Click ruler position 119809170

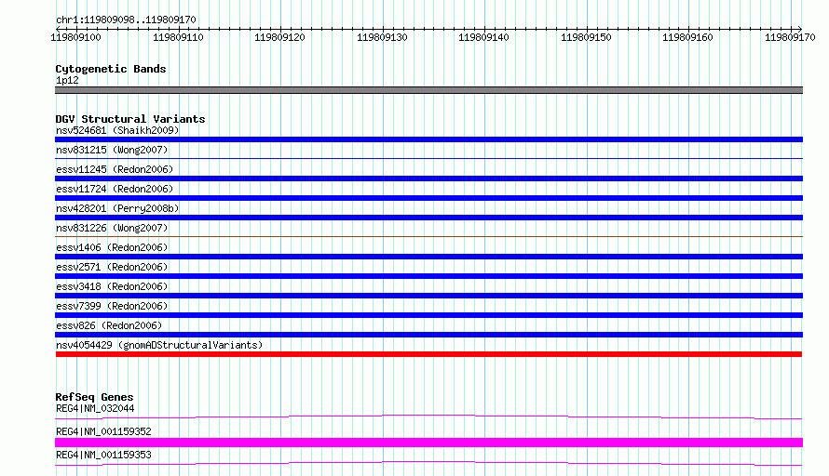[791, 37]
